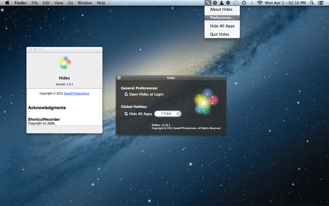Click the large Hides logo in preferences panel

pyautogui.click(x=206, y=102)
